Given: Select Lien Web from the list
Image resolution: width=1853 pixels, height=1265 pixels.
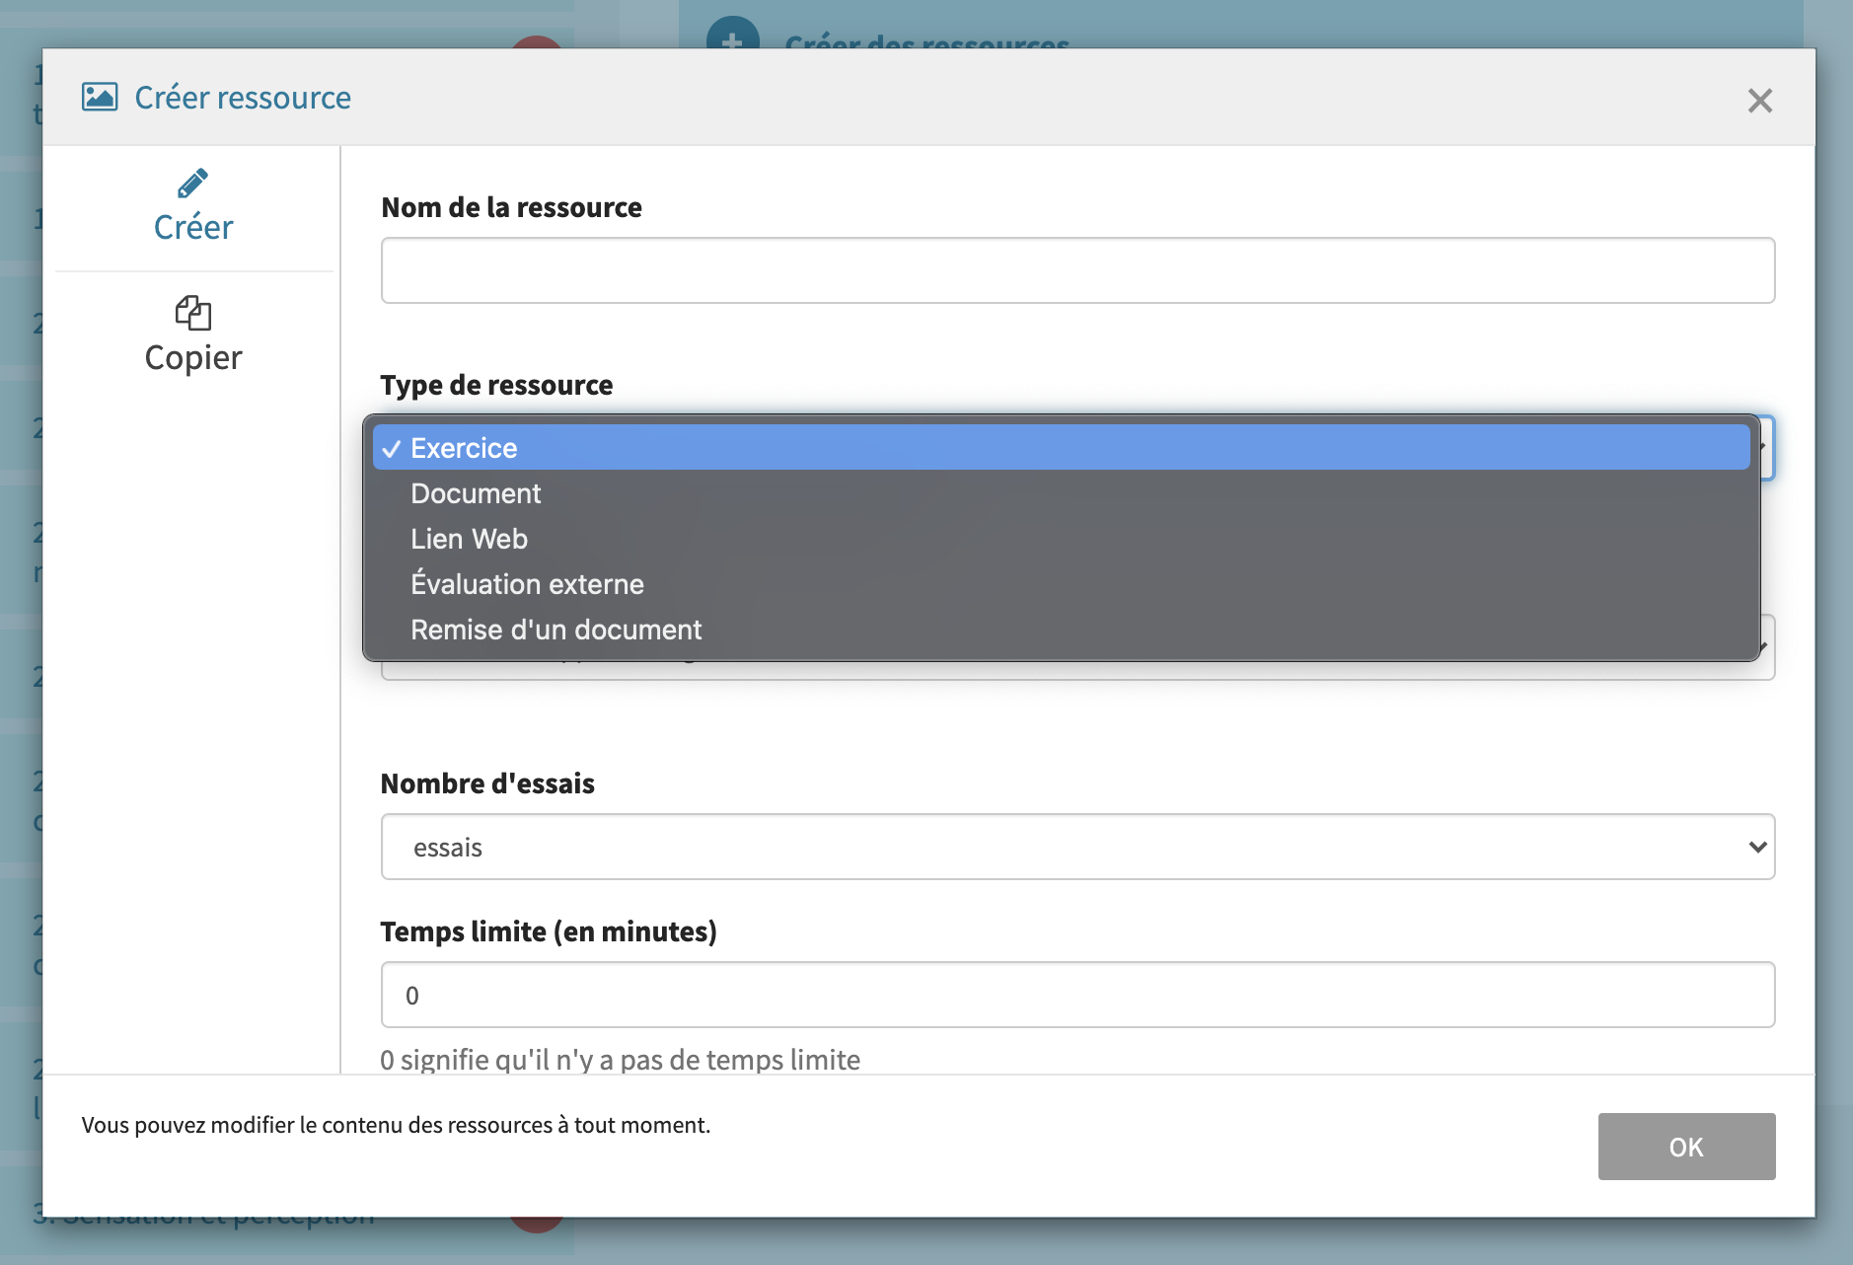Looking at the screenshot, I should [x=469, y=539].
